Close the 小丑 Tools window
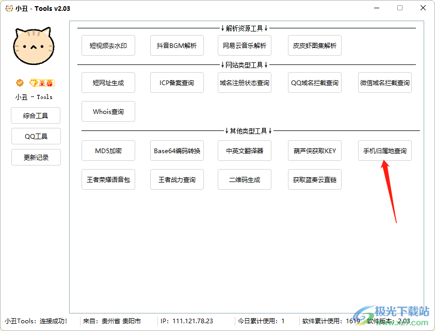Screen dimensions: 435x331 coord(423,8)
